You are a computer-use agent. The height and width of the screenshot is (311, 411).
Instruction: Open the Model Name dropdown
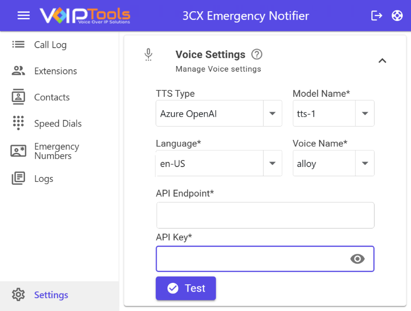pyautogui.click(x=365, y=113)
